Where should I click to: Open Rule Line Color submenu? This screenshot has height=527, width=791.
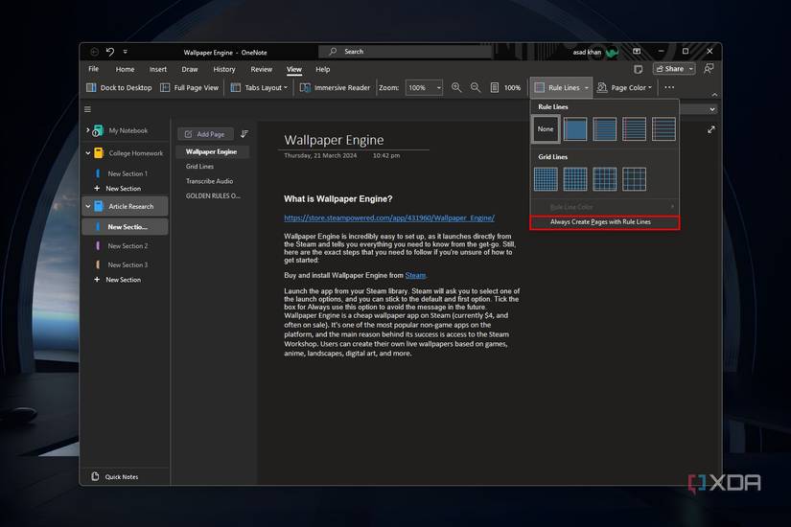click(x=604, y=207)
